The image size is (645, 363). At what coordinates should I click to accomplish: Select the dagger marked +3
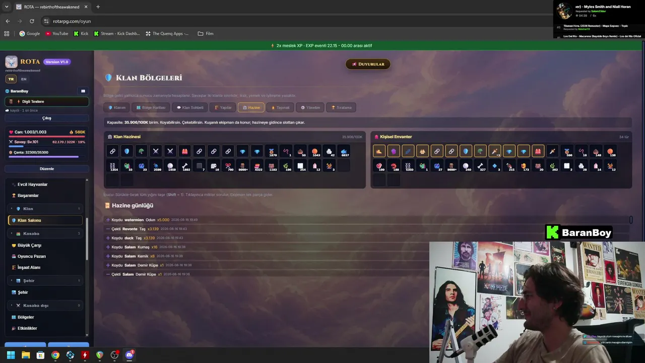[495, 151]
